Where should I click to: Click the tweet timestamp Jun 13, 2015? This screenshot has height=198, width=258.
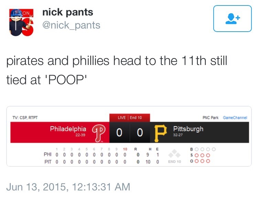[68, 187]
